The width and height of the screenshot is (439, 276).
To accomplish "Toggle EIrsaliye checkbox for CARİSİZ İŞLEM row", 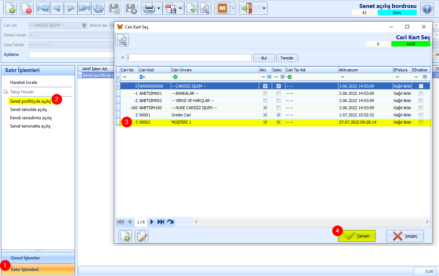I will point(421,86).
